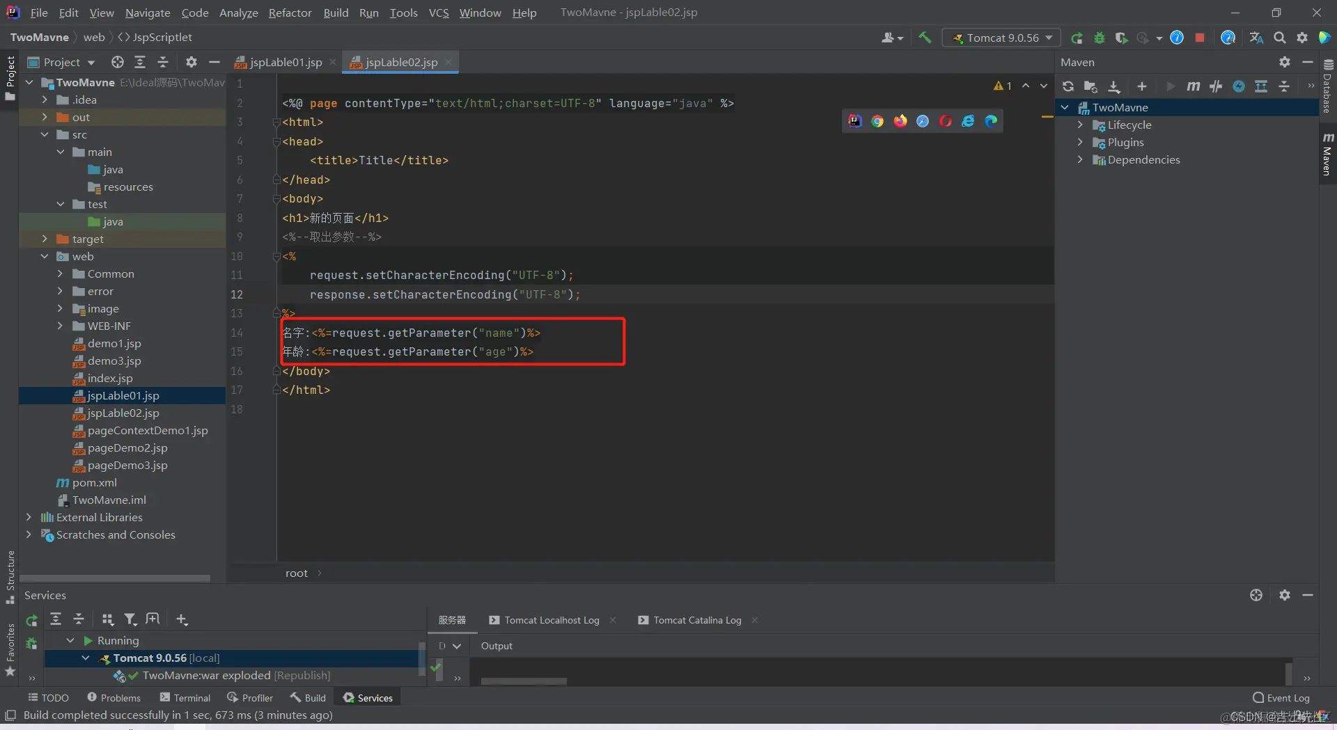The width and height of the screenshot is (1337, 730).
Task: Click the translate icon in the toolbar
Action: pyautogui.click(x=1256, y=38)
